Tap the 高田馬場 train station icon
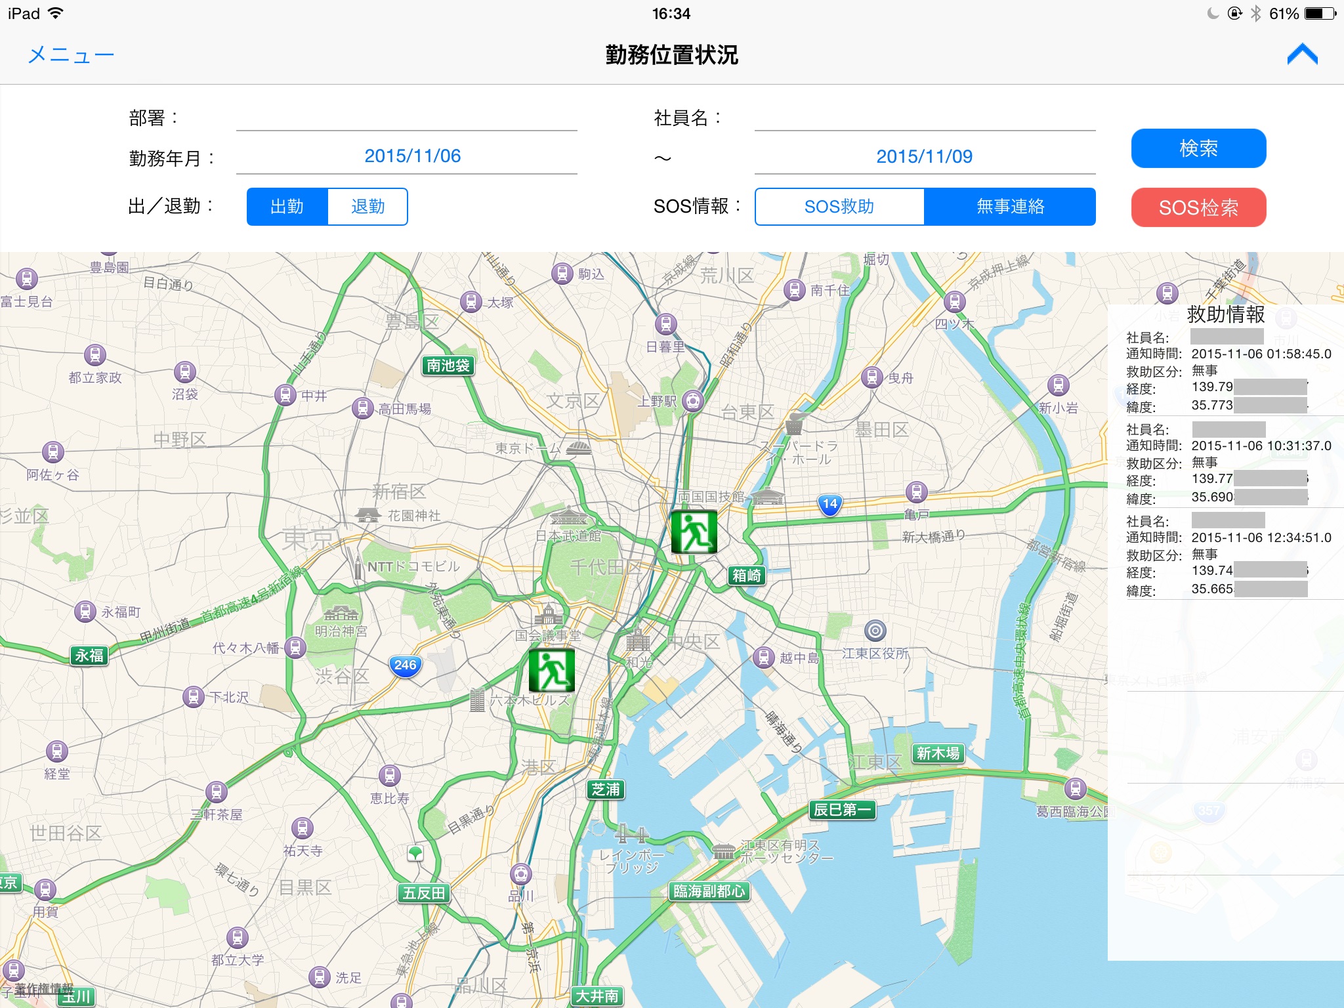 [362, 408]
